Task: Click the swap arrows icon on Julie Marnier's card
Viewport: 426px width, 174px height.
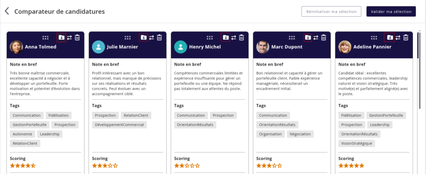Action: pyautogui.click(x=151, y=37)
